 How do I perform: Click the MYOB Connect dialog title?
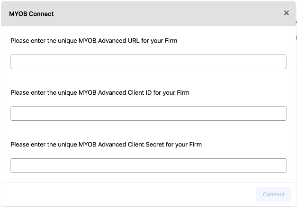(31, 14)
